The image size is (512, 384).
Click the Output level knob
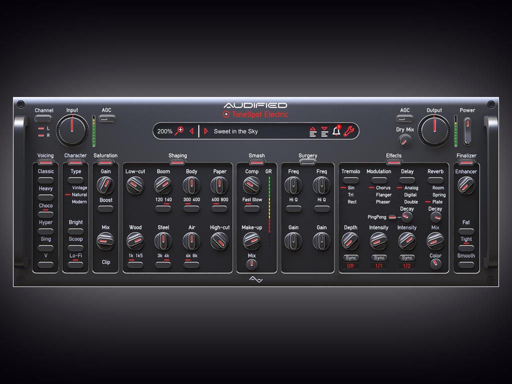(434, 130)
